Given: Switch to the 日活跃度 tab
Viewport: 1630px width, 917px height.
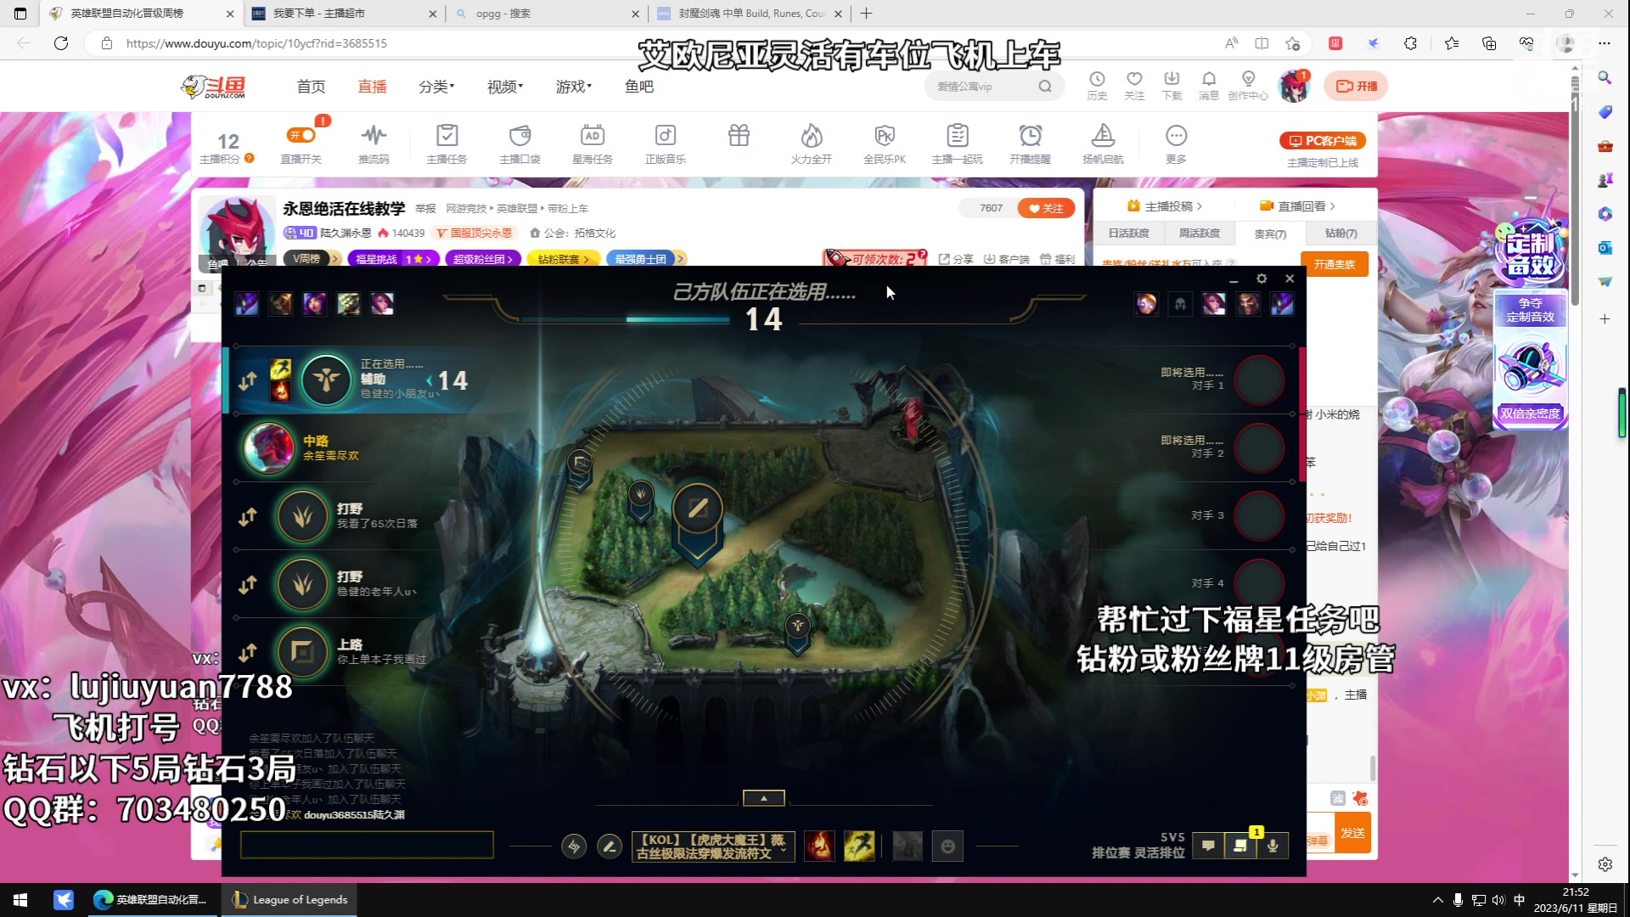Looking at the screenshot, I should (x=1129, y=233).
